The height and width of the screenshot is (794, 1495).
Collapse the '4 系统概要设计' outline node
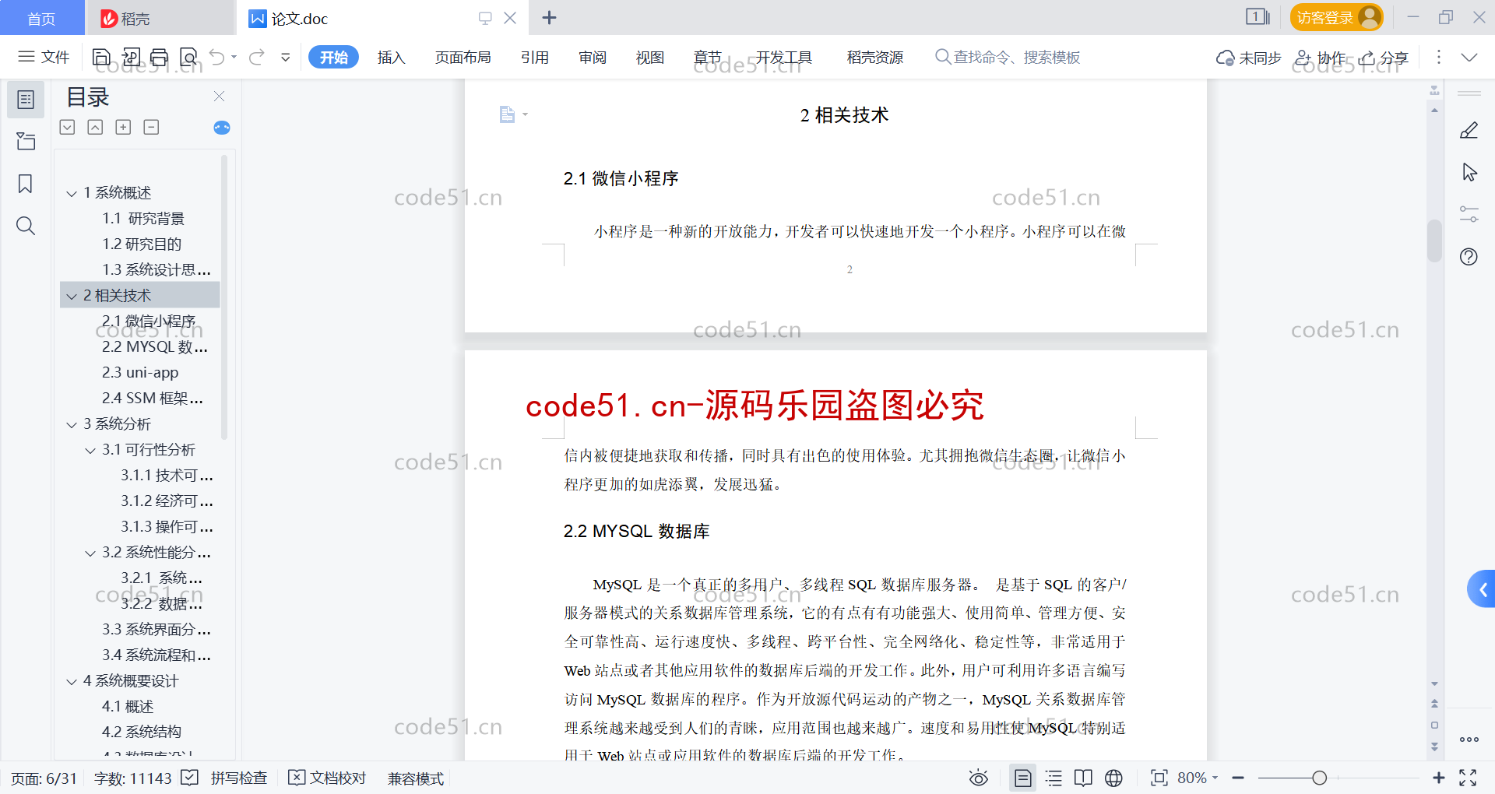(x=72, y=681)
